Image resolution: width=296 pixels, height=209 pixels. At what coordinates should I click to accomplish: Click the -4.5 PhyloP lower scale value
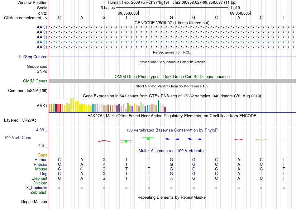(41, 146)
